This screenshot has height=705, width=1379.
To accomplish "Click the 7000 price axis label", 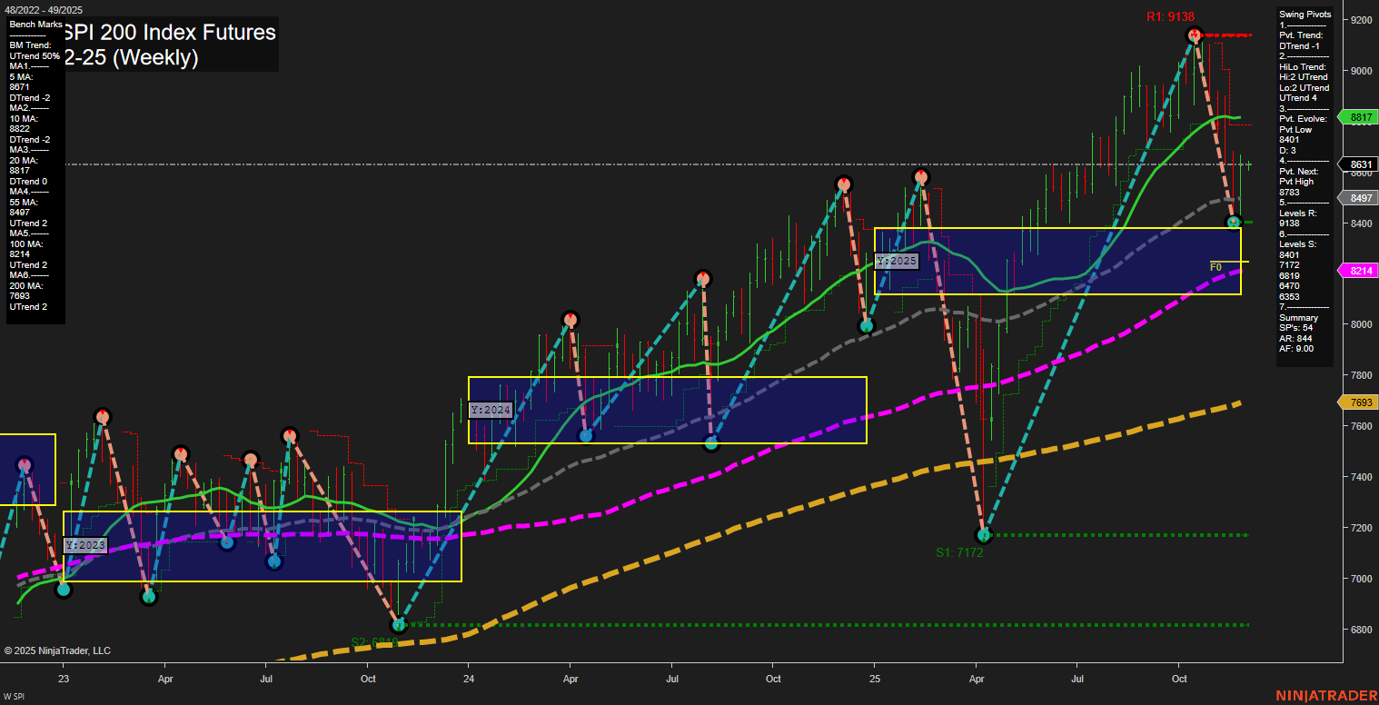I will (x=1361, y=579).
